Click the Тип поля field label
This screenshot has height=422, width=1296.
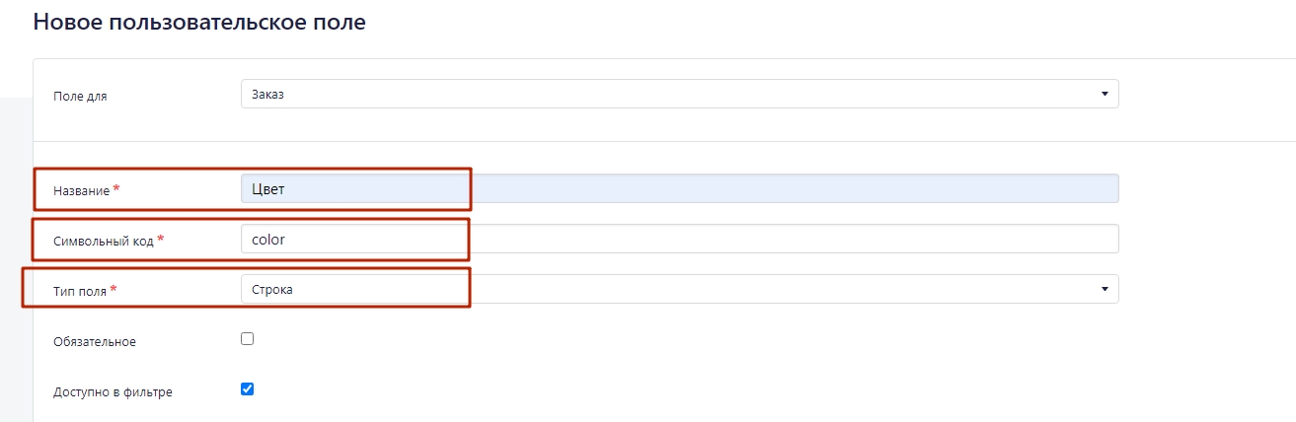click(x=80, y=291)
